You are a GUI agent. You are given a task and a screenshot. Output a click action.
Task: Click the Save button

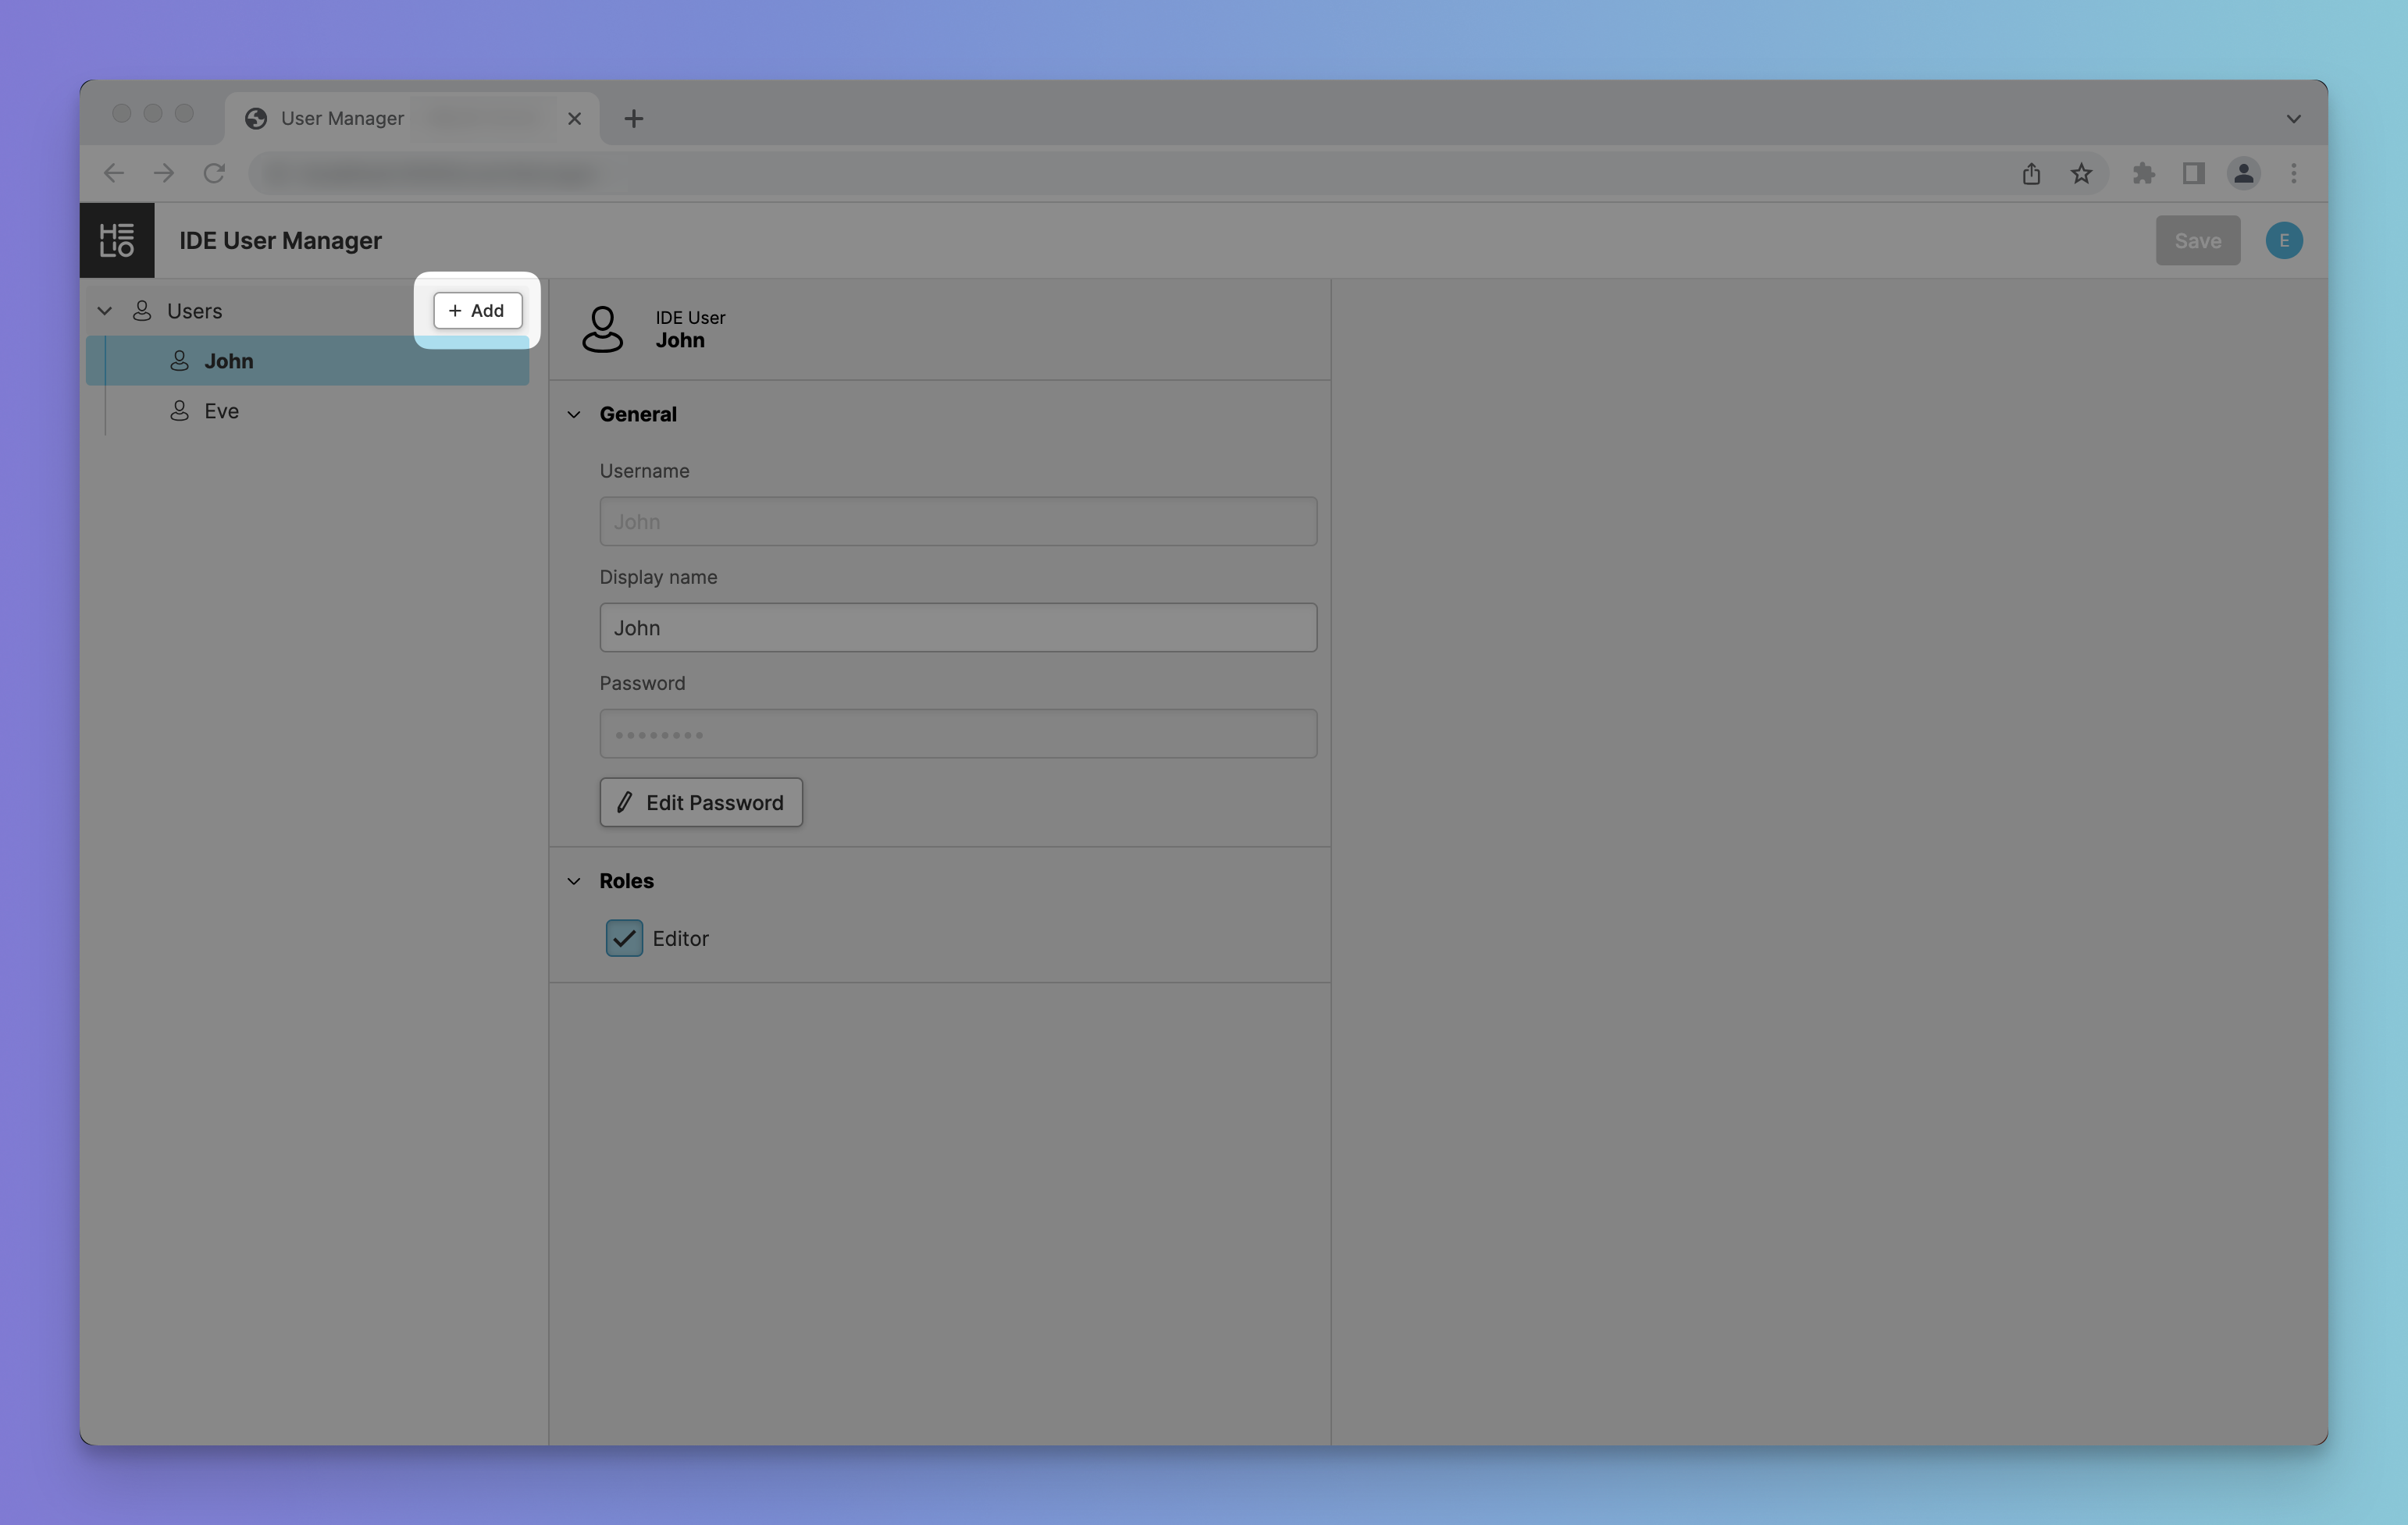[2197, 241]
